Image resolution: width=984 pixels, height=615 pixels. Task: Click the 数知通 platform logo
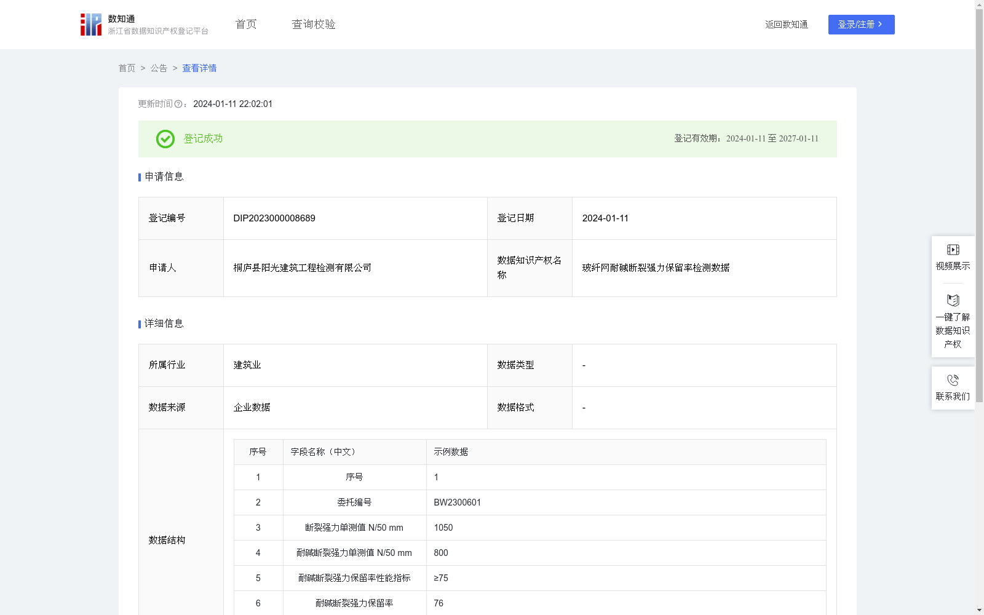[144, 25]
